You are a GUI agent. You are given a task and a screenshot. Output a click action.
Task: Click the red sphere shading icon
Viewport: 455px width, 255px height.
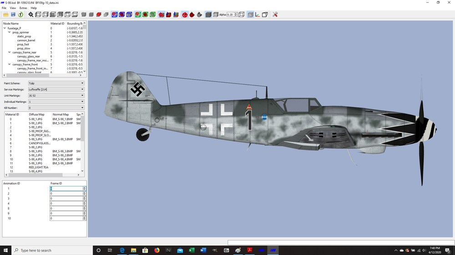tap(99, 15)
